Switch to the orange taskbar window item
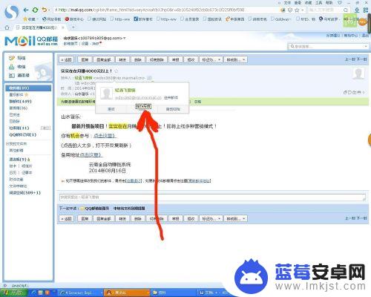This screenshot has width=371, height=297. (x=127, y=293)
